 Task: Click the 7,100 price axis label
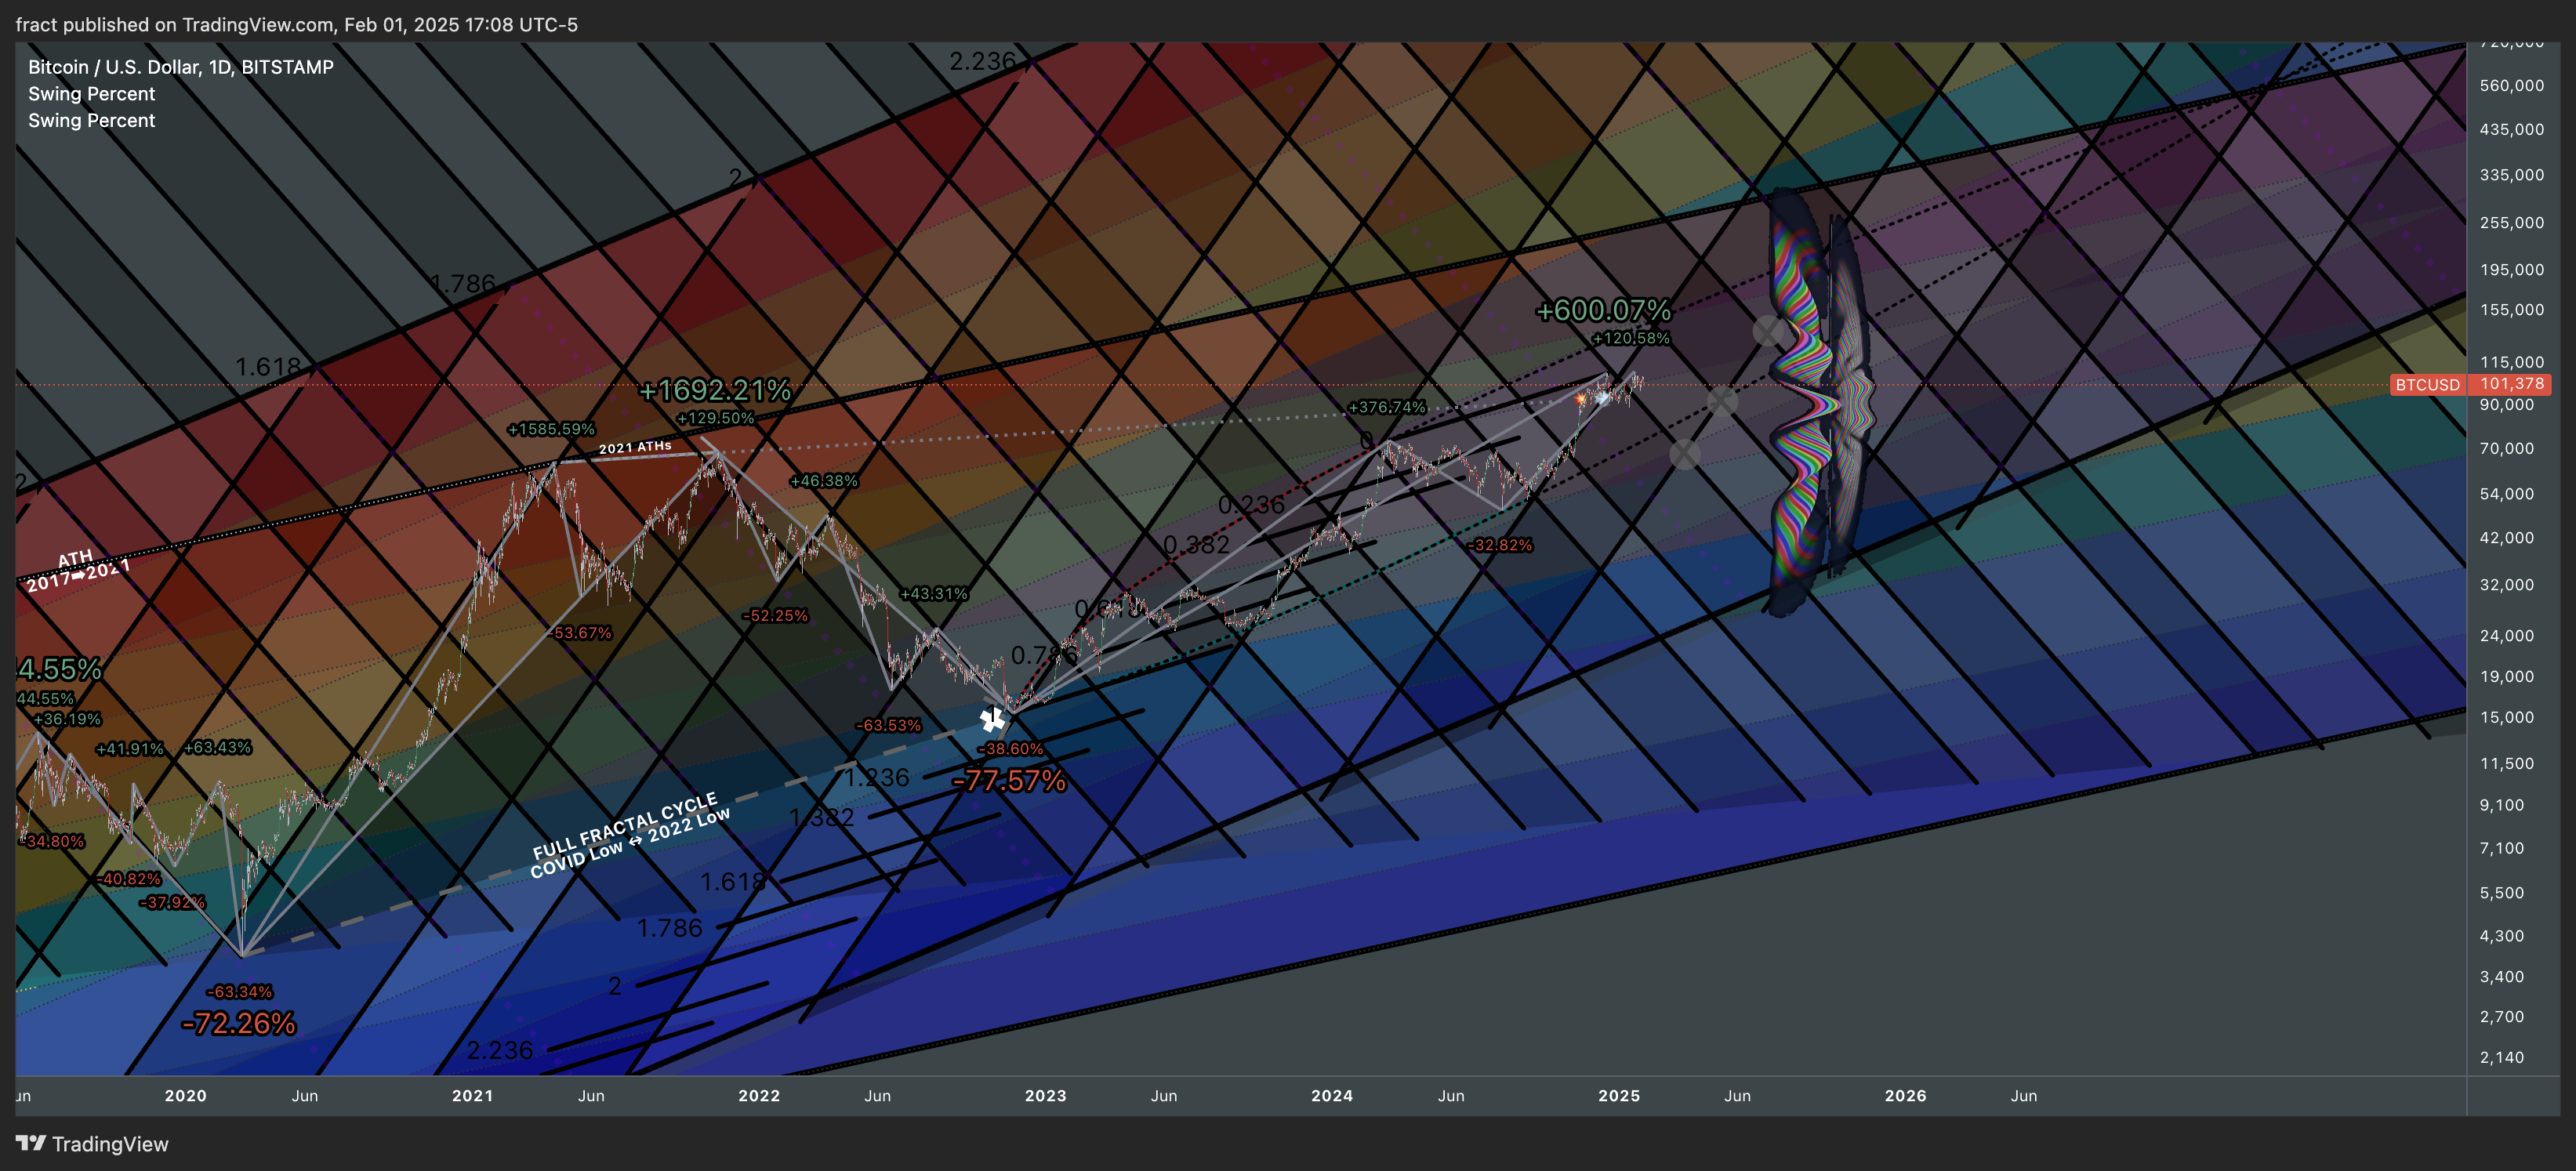[x=2502, y=849]
